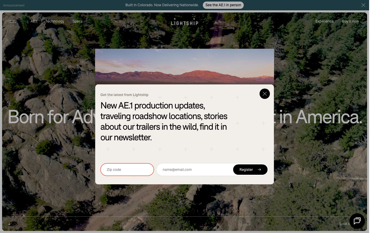Close the newsletter popup
Screen dimensions: 373x233
pyautogui.click(x=264, y=94)
